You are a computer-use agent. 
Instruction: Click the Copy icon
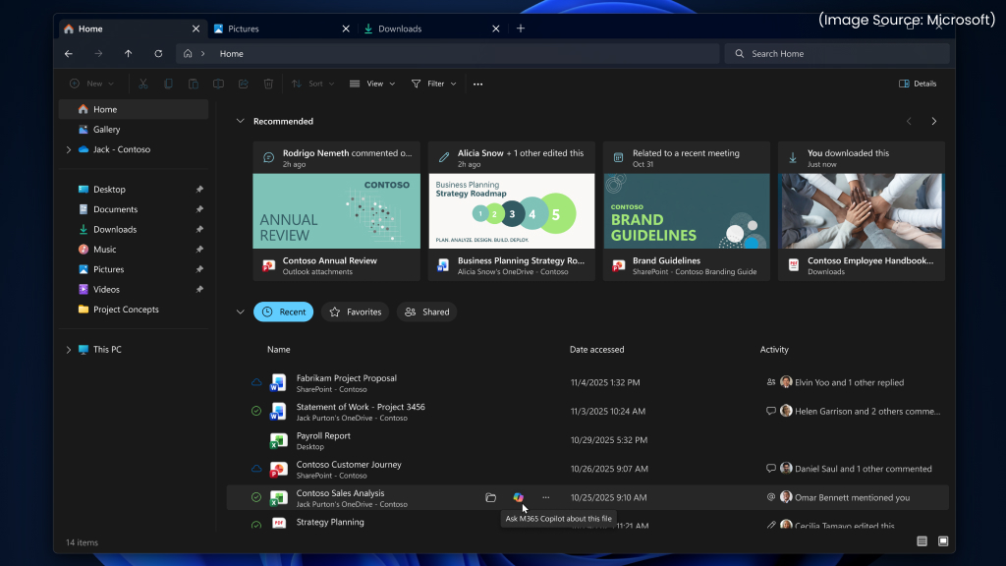(x=169, y=84)
